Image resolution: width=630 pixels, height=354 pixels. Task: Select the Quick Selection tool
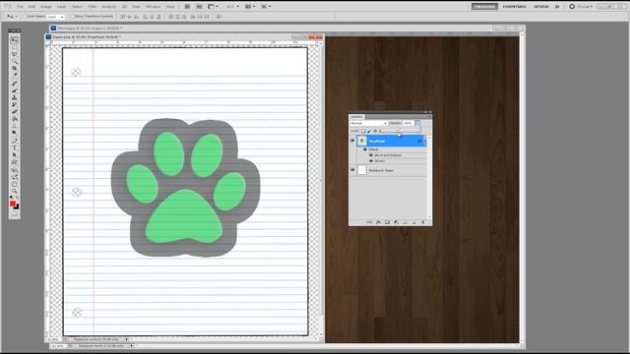click(15, 61)
